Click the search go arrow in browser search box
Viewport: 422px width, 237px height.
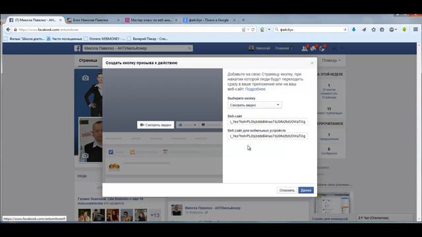click(x=345, y=30)
